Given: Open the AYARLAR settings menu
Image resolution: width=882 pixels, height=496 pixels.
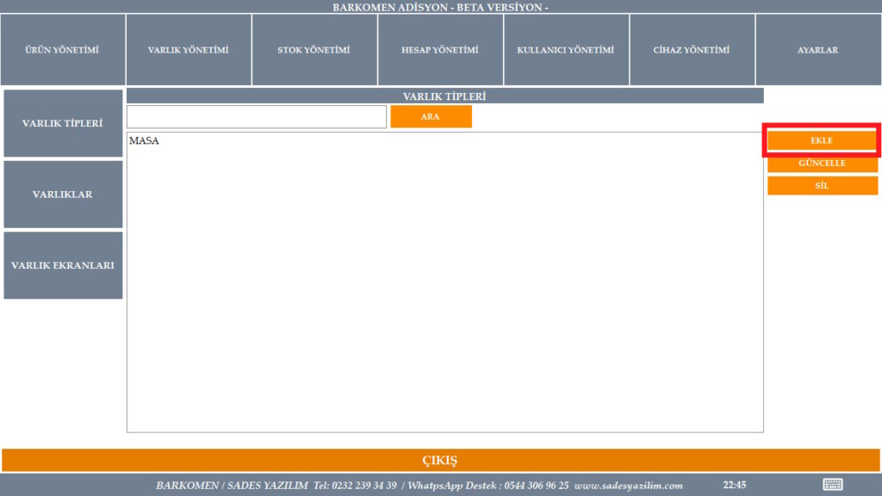Looking at the screenshot, I should coord(818,50).
